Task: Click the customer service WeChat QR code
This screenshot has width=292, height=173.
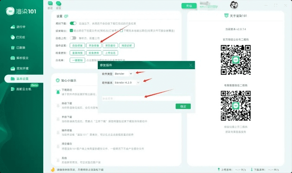Action: click(x=236, y=106)
